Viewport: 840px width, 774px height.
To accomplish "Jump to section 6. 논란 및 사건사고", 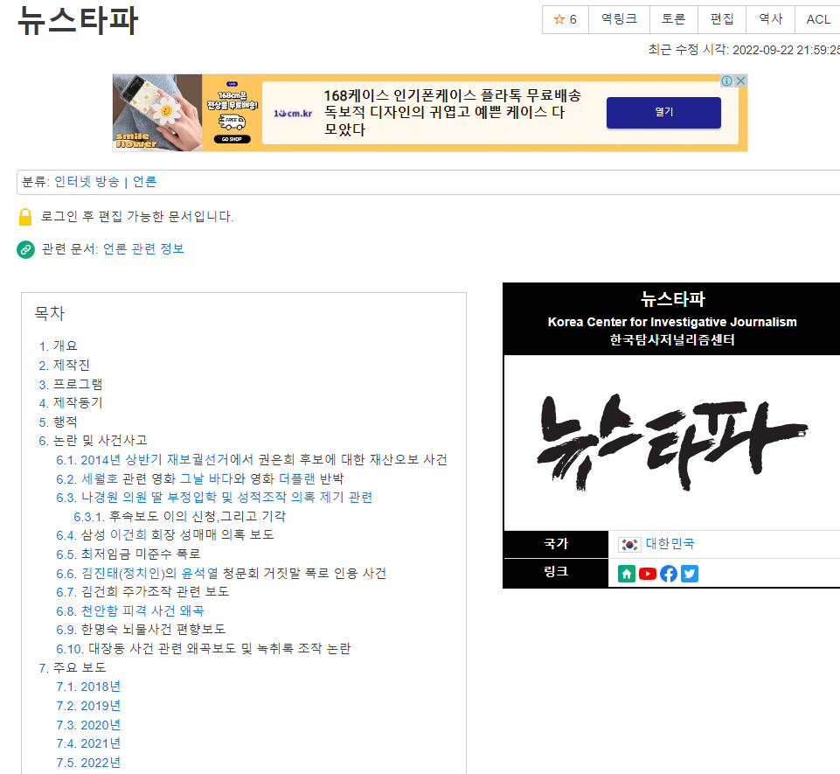I will 94,441.
